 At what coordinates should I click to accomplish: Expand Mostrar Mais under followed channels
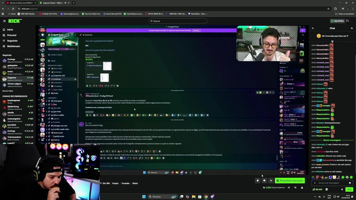[8, 91]
